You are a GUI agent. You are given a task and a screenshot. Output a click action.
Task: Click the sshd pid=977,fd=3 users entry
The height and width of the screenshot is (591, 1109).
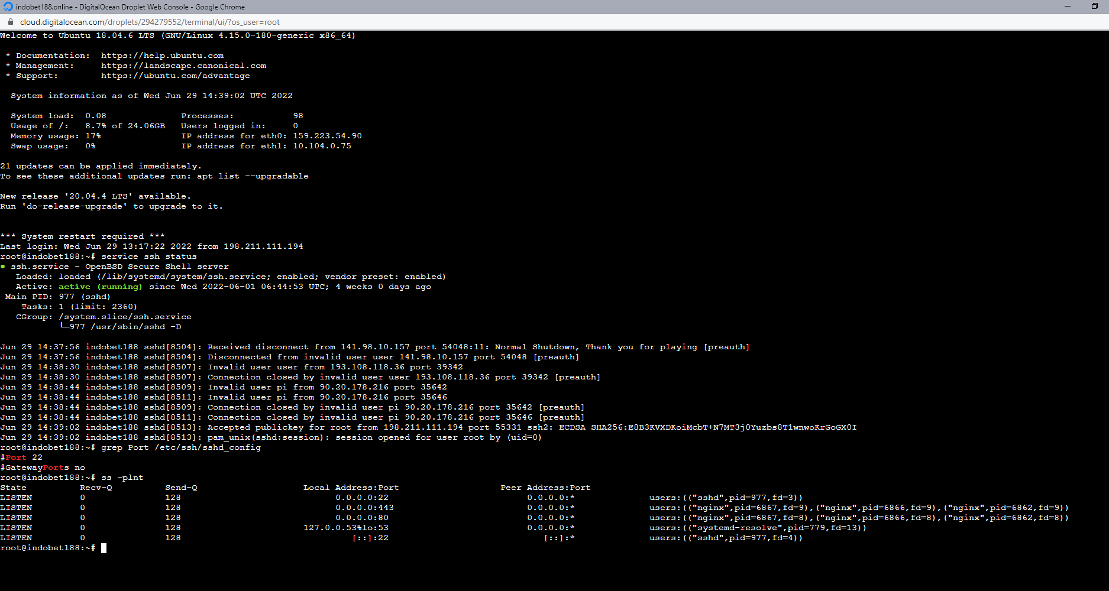click(x=726, y=498)
